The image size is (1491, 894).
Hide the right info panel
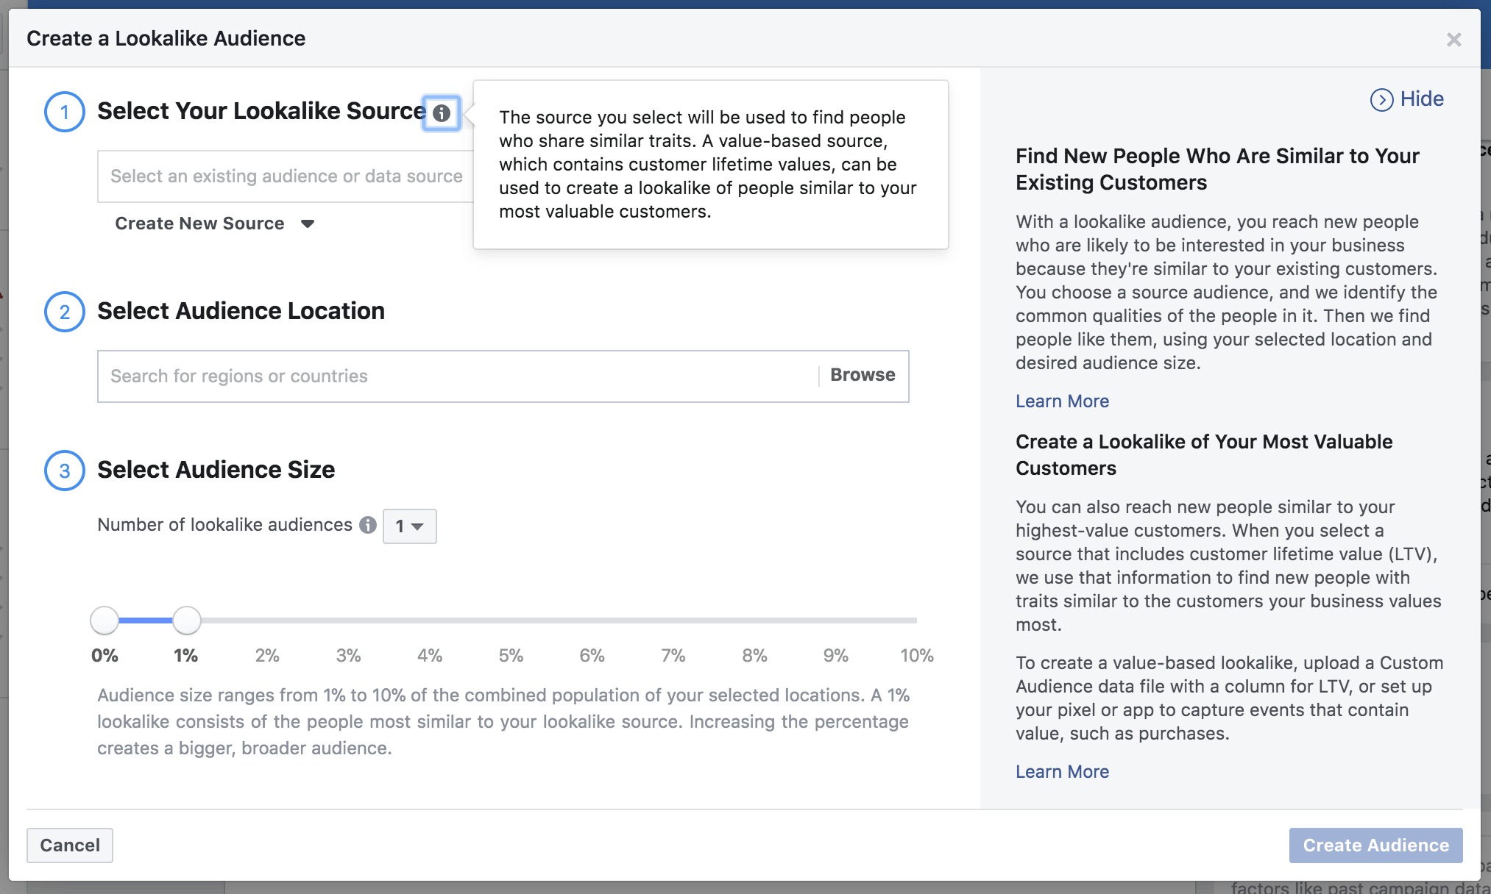(1408, 99)
